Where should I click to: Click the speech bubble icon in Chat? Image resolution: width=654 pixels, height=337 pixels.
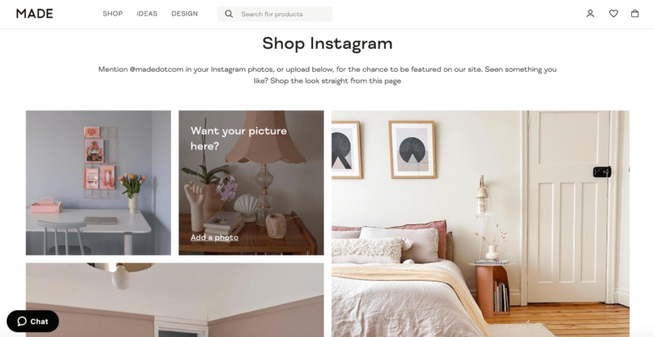click(x=22, y=321)
